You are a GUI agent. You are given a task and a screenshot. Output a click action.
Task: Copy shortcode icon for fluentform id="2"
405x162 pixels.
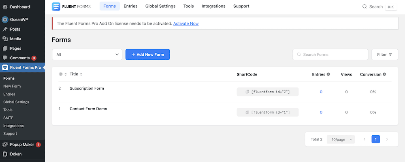tap(247, 92)
